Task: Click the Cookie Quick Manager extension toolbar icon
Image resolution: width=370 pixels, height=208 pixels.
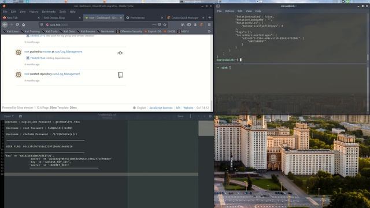Action: point(201,24)
